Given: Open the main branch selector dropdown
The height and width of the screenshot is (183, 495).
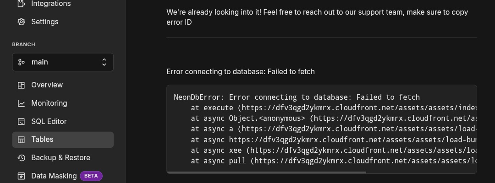Looking at the screenshot, I should tap(63, 62).
